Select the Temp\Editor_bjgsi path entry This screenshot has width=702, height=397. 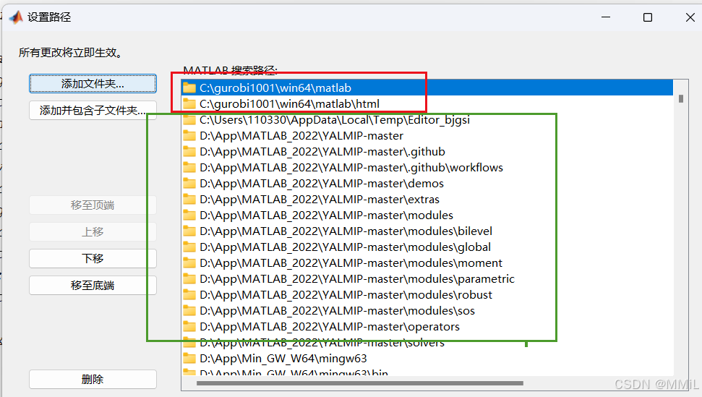(335, 119)
